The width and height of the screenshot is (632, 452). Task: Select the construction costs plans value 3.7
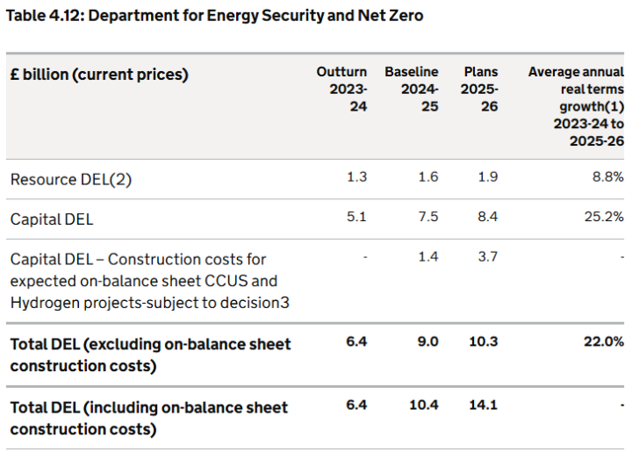point(487,256)
